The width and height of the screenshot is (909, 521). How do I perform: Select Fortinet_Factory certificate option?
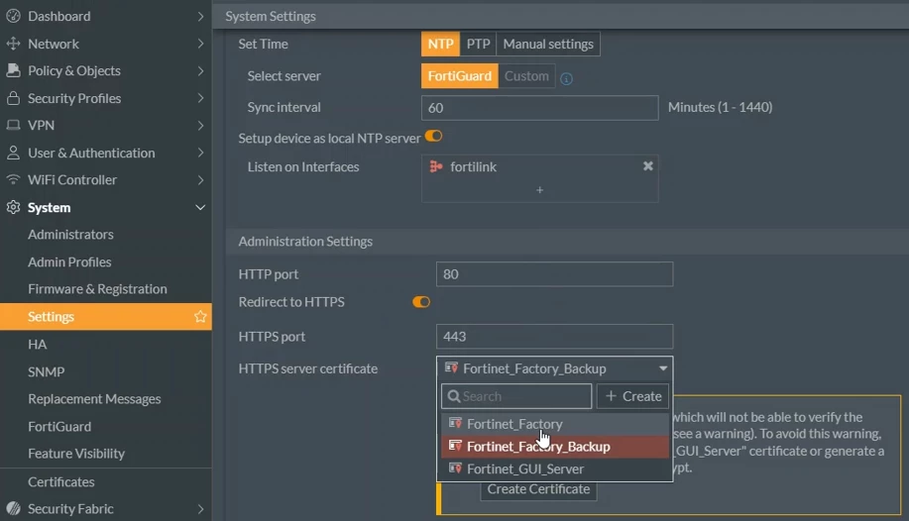pyautogui.click(x=555, y=424)
